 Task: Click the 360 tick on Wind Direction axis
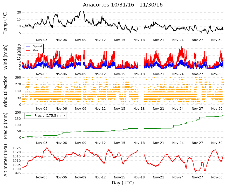click(x=18, y=78)
